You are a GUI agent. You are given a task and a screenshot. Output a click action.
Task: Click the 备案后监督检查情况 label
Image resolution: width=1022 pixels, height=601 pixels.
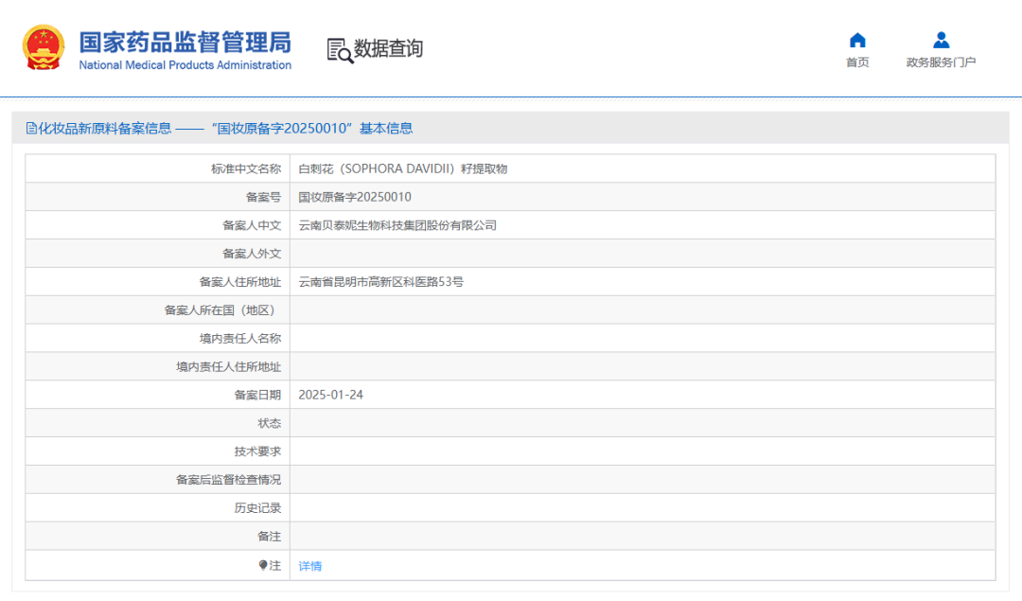click(228, 480)
